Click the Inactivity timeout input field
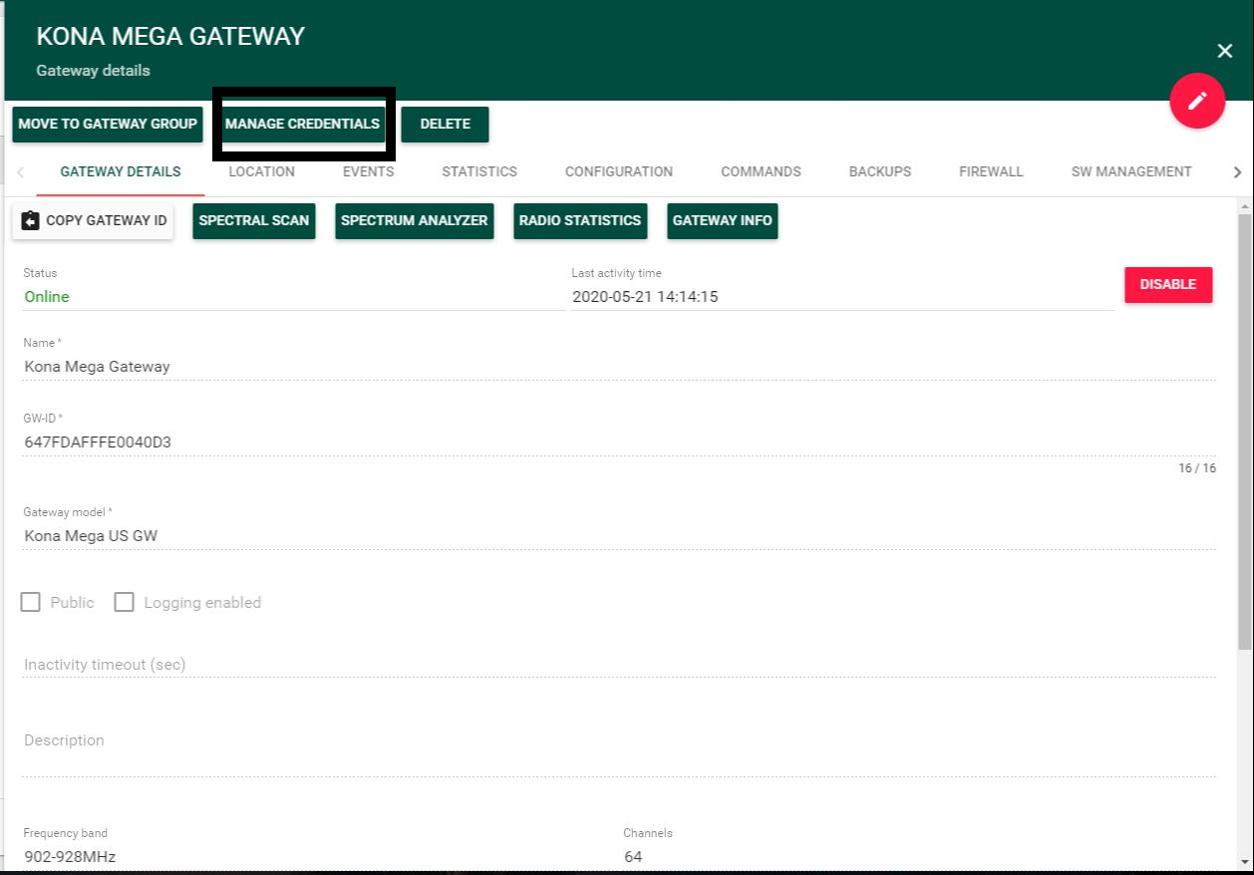 tap(618, 665)
